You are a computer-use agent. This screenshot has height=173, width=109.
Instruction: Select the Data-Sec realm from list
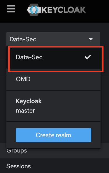(x=54, y=57)
